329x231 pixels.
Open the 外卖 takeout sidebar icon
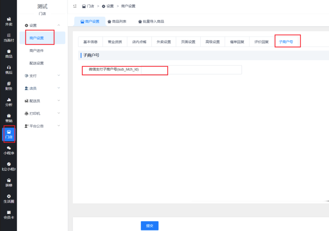(9, 21)
